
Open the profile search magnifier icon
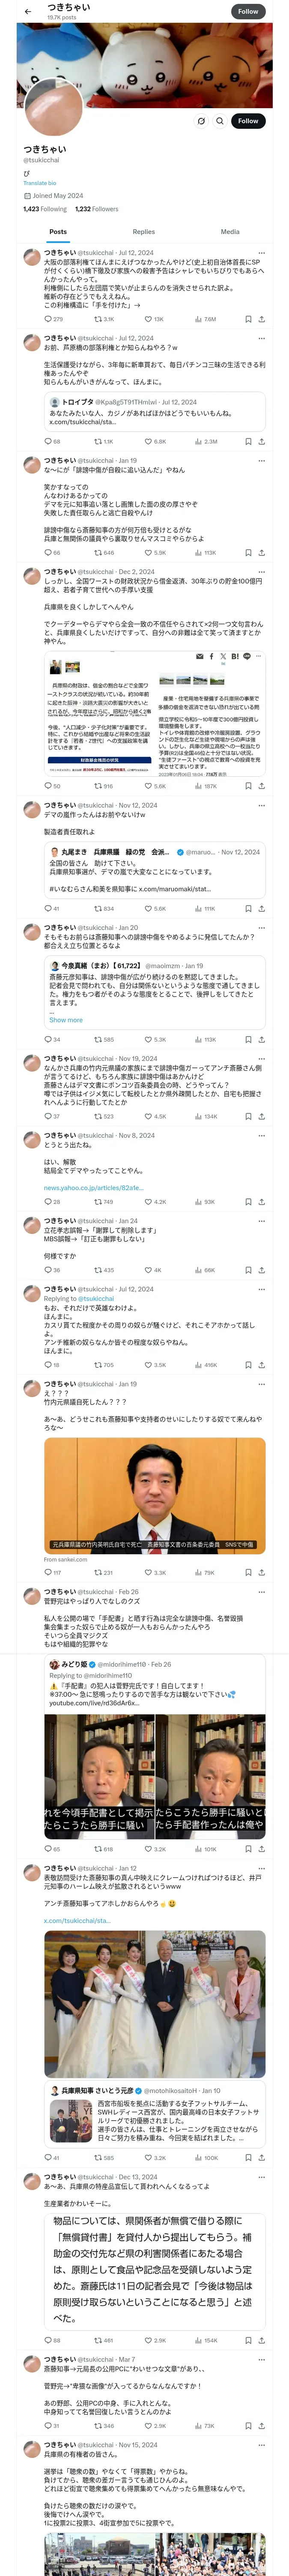219,121
